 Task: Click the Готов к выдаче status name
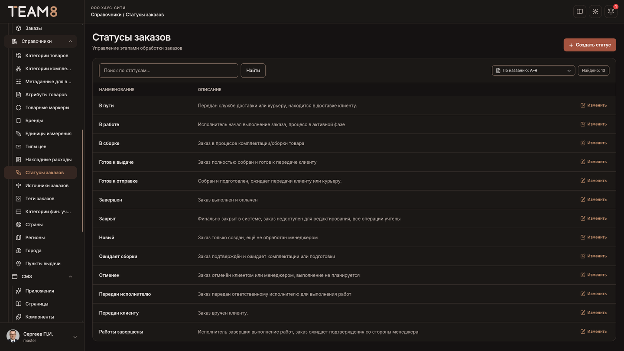tap(117, 162)
